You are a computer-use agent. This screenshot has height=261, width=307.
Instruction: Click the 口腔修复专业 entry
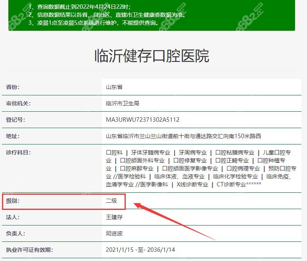coord(190,160)
